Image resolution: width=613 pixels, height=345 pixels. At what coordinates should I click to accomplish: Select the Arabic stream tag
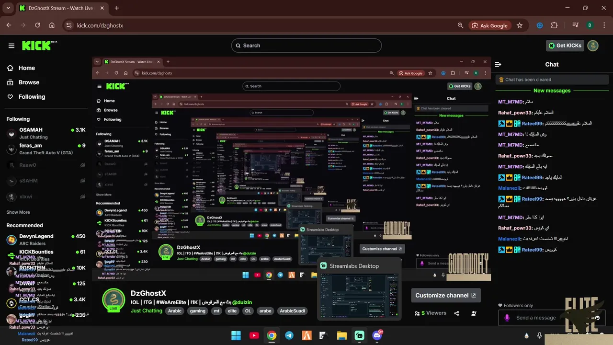point(175,311)
